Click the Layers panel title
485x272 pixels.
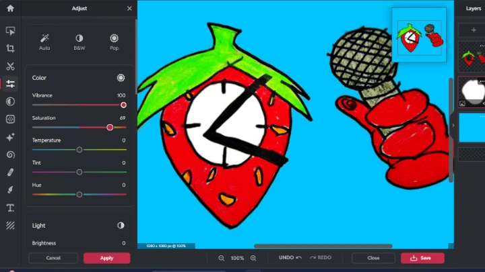474,8
